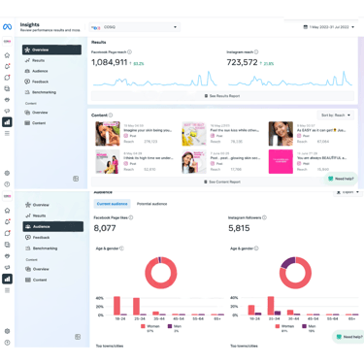Open Home in the Audience screen's icon rail
This screenshot has width=364, height=364.
click(x=7, y=211)
